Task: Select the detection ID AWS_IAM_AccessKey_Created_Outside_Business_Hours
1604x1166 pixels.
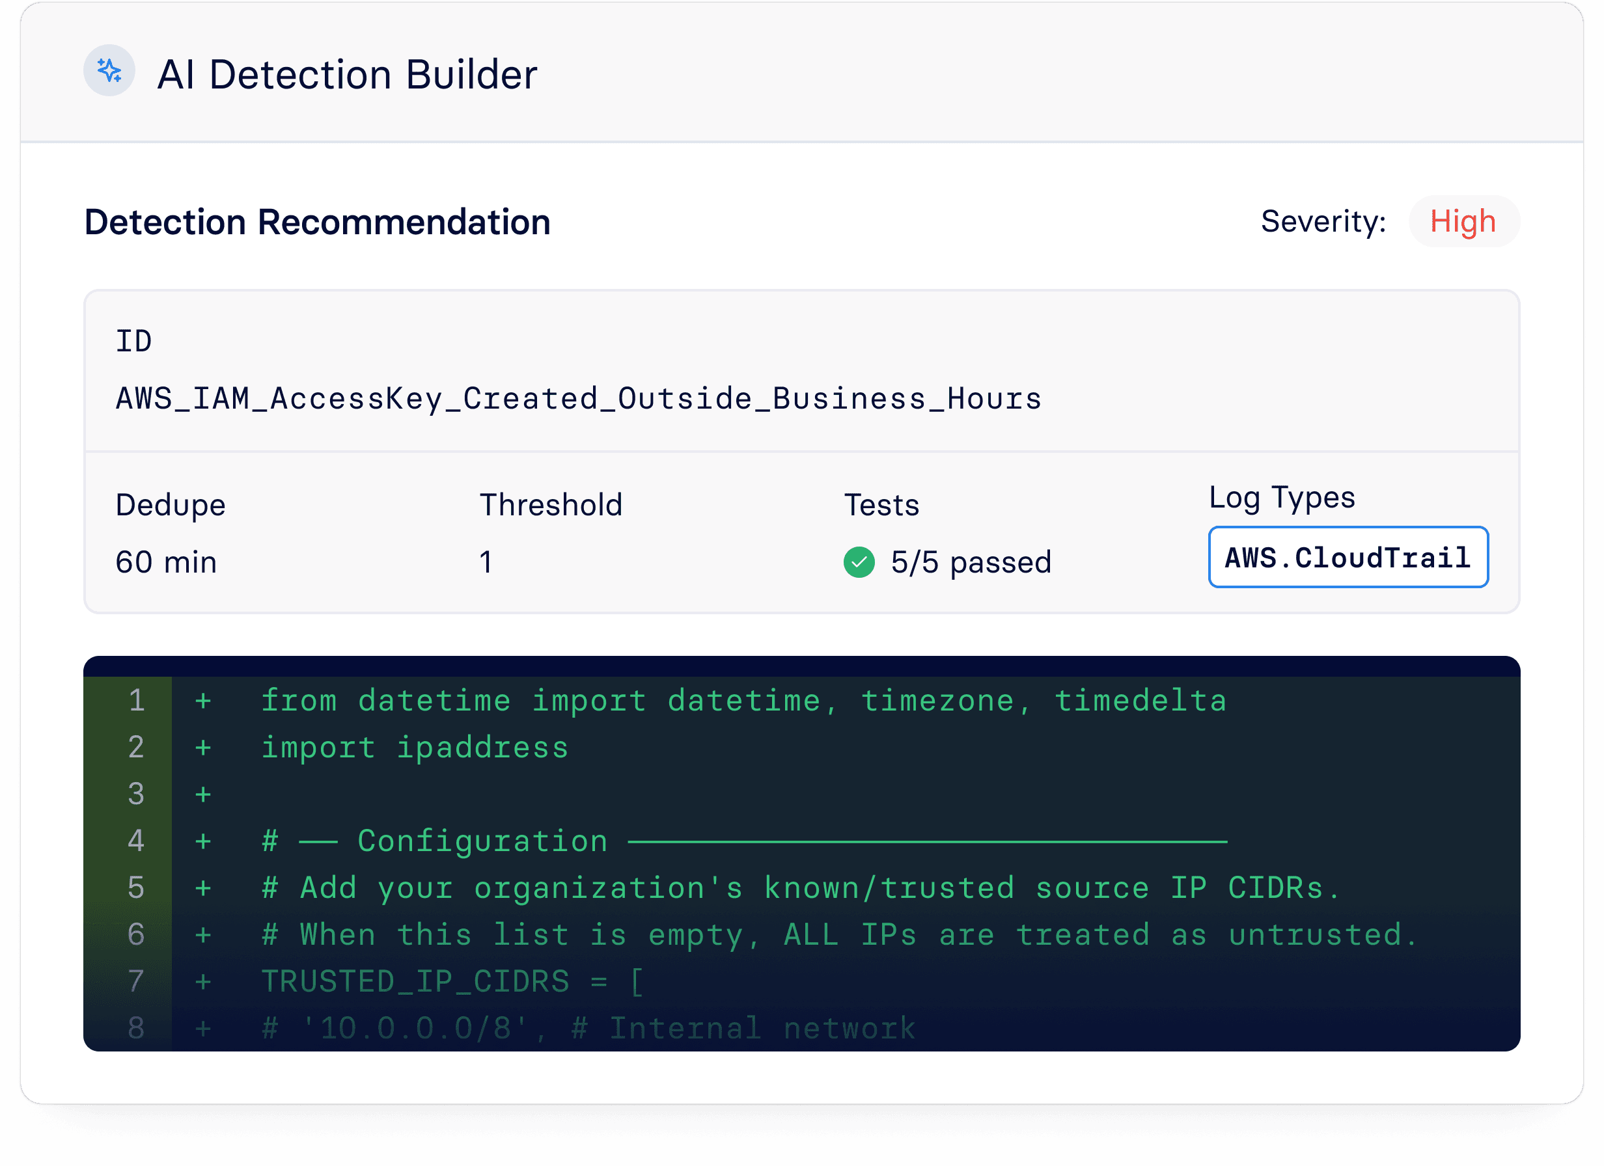Action: tap(578, 399)
